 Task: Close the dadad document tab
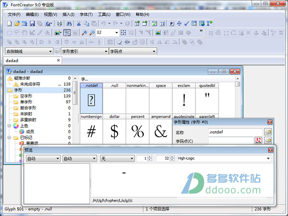(x=59, y=60)
